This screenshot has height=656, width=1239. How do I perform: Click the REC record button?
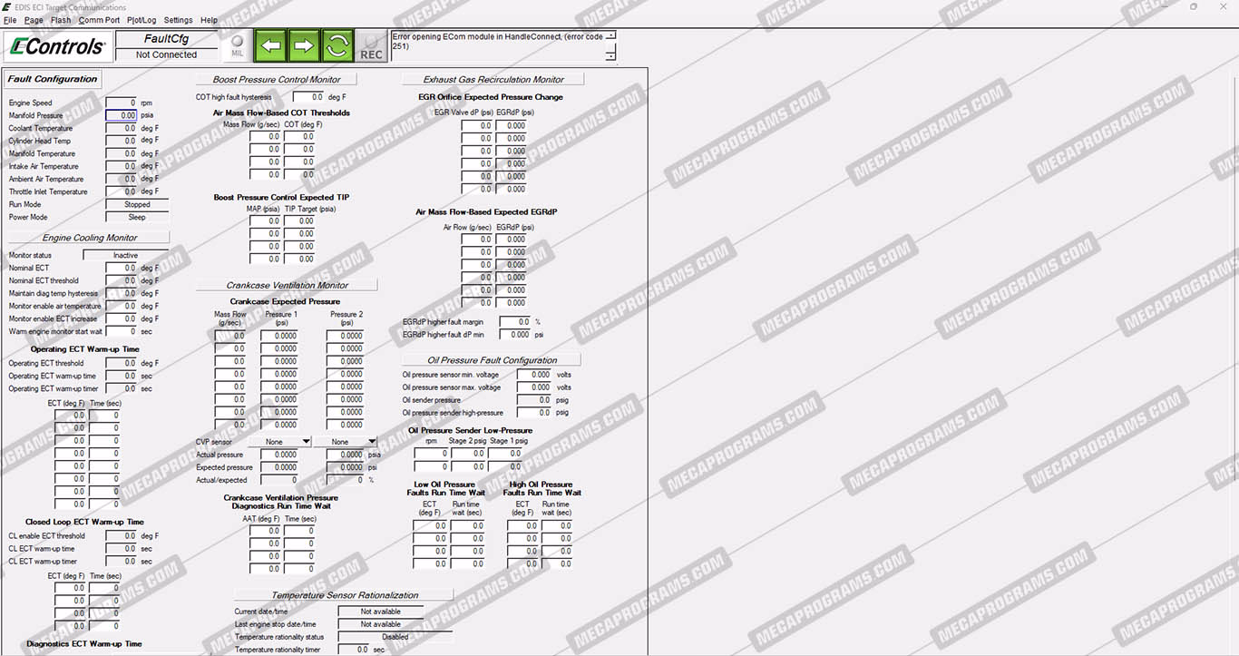click(371, 46)
